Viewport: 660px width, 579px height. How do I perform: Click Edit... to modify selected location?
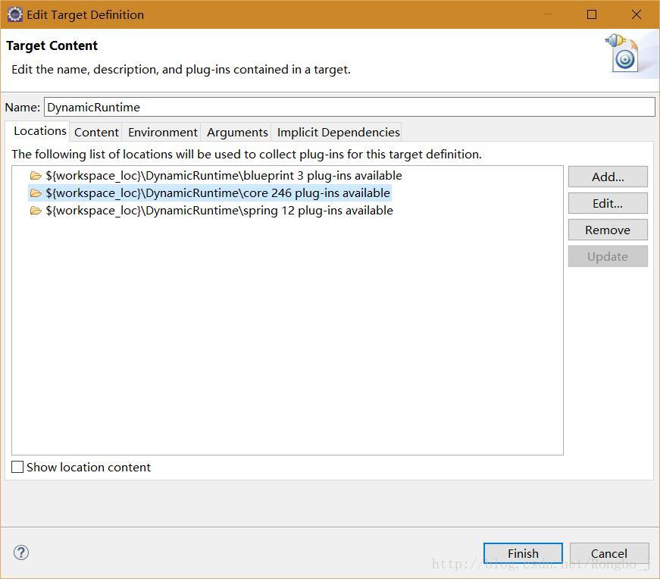pyautogui.click(x=608, y=203)
